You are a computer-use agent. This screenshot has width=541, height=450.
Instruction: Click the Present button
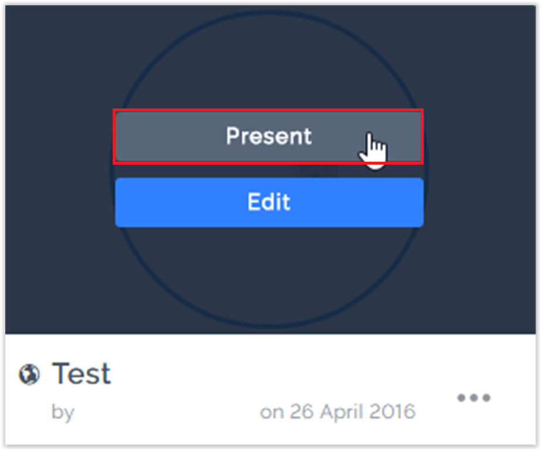269,137
